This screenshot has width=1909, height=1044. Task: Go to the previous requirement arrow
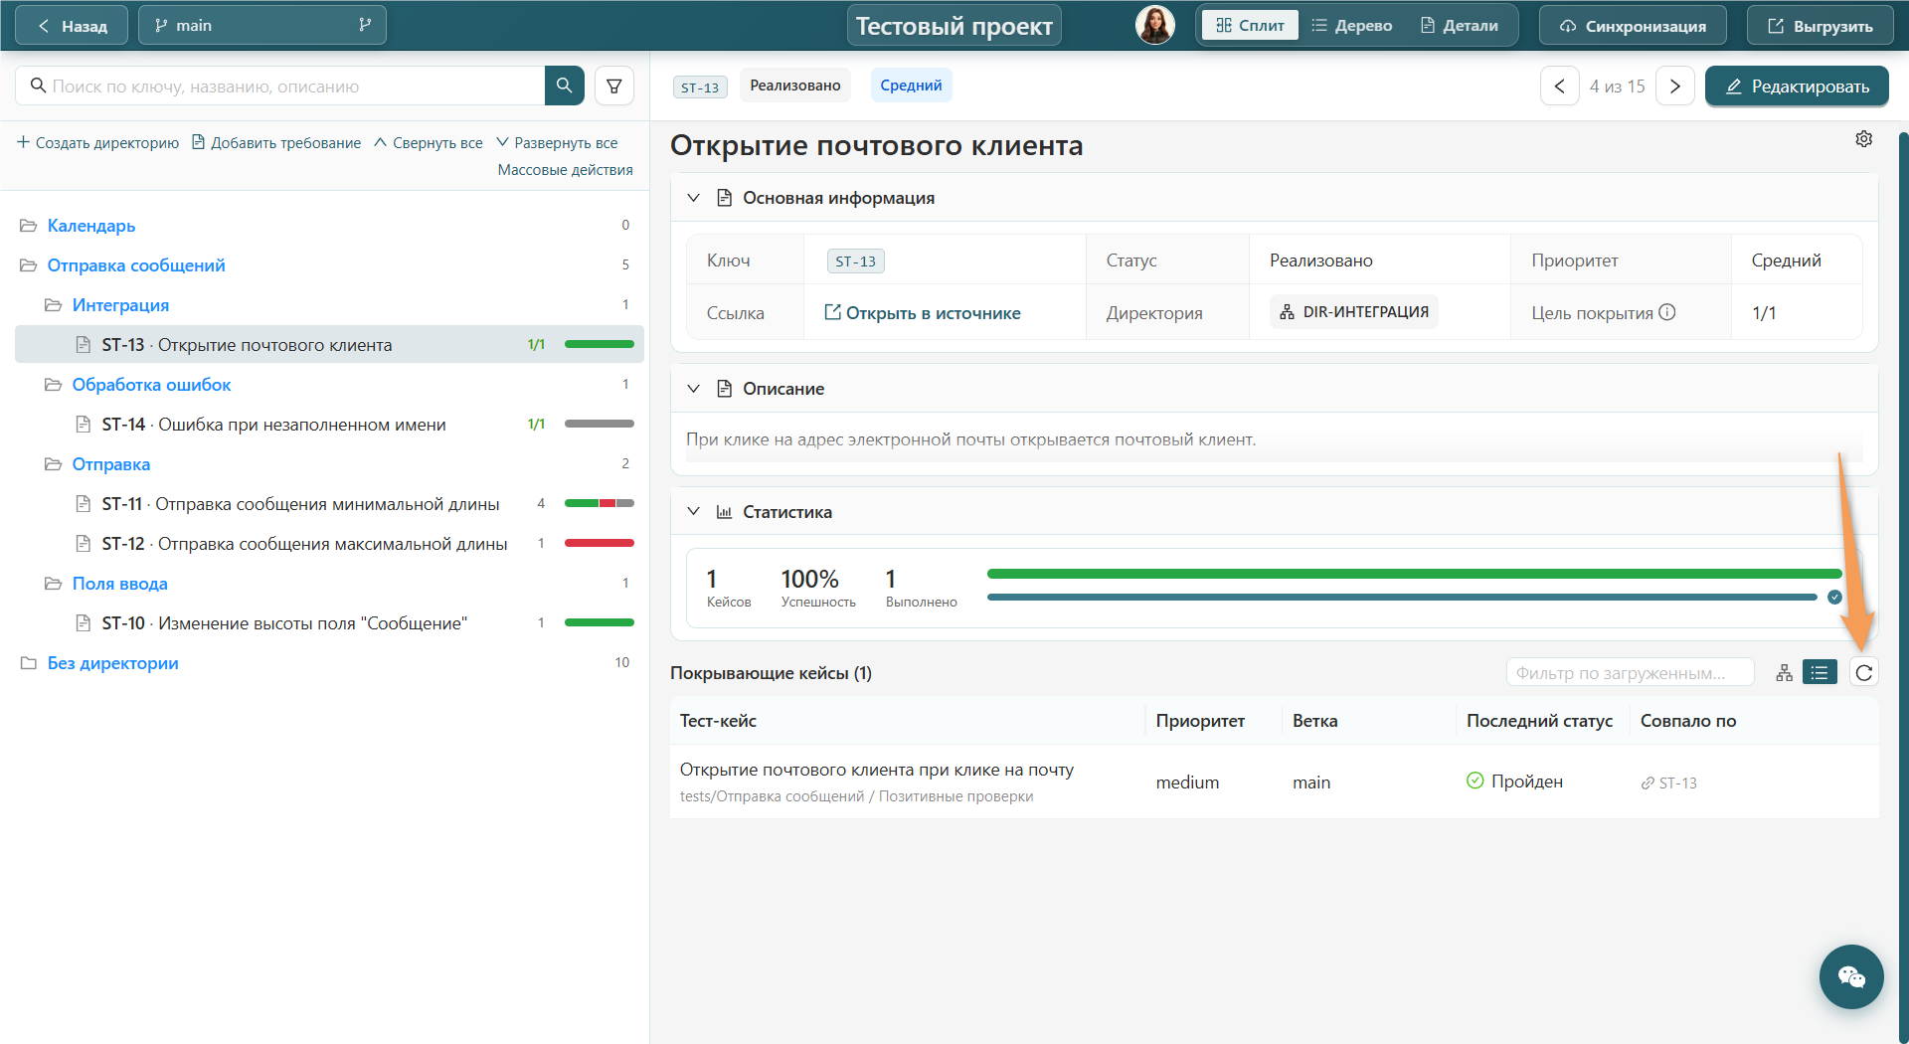[1560, 87]
